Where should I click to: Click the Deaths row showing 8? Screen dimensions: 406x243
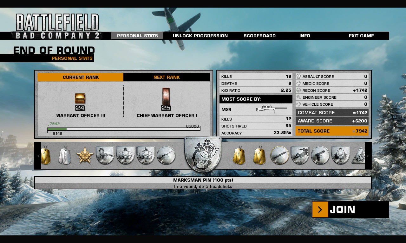pyautogui.click(x=256, y=83)
